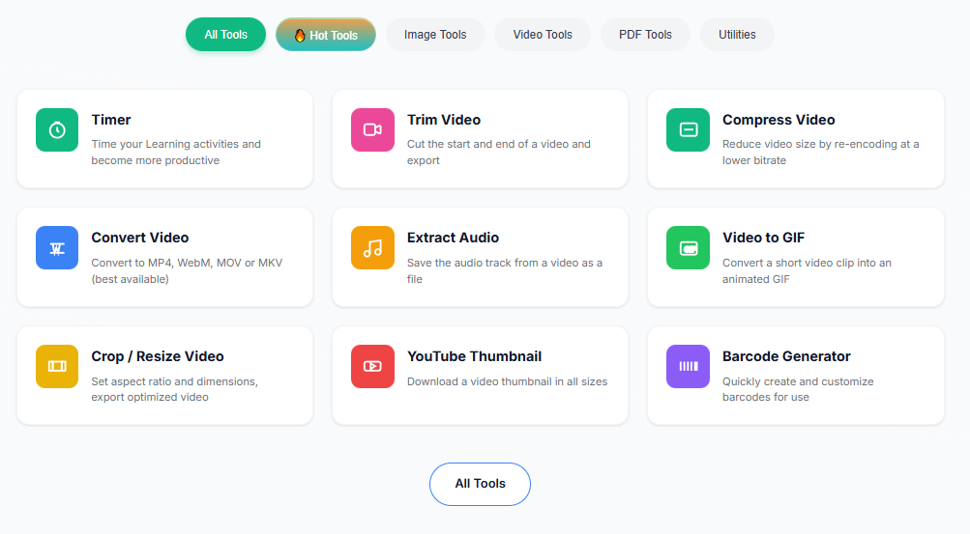Click "Convert a short video clip" description
The width and height of the screenshot is (970, 534).
[x=807, y=270]
